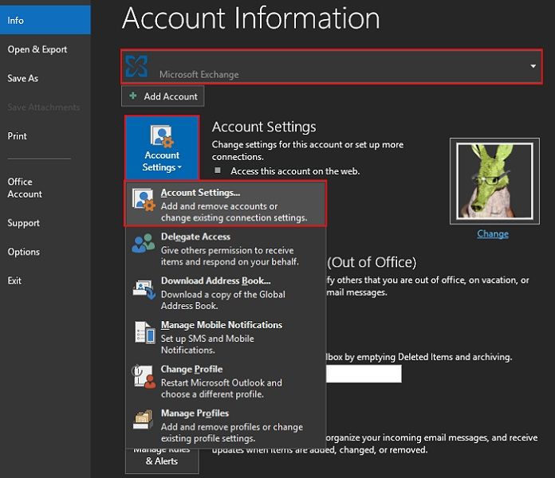Click the Delegate Access people icon

click(143, 243)
